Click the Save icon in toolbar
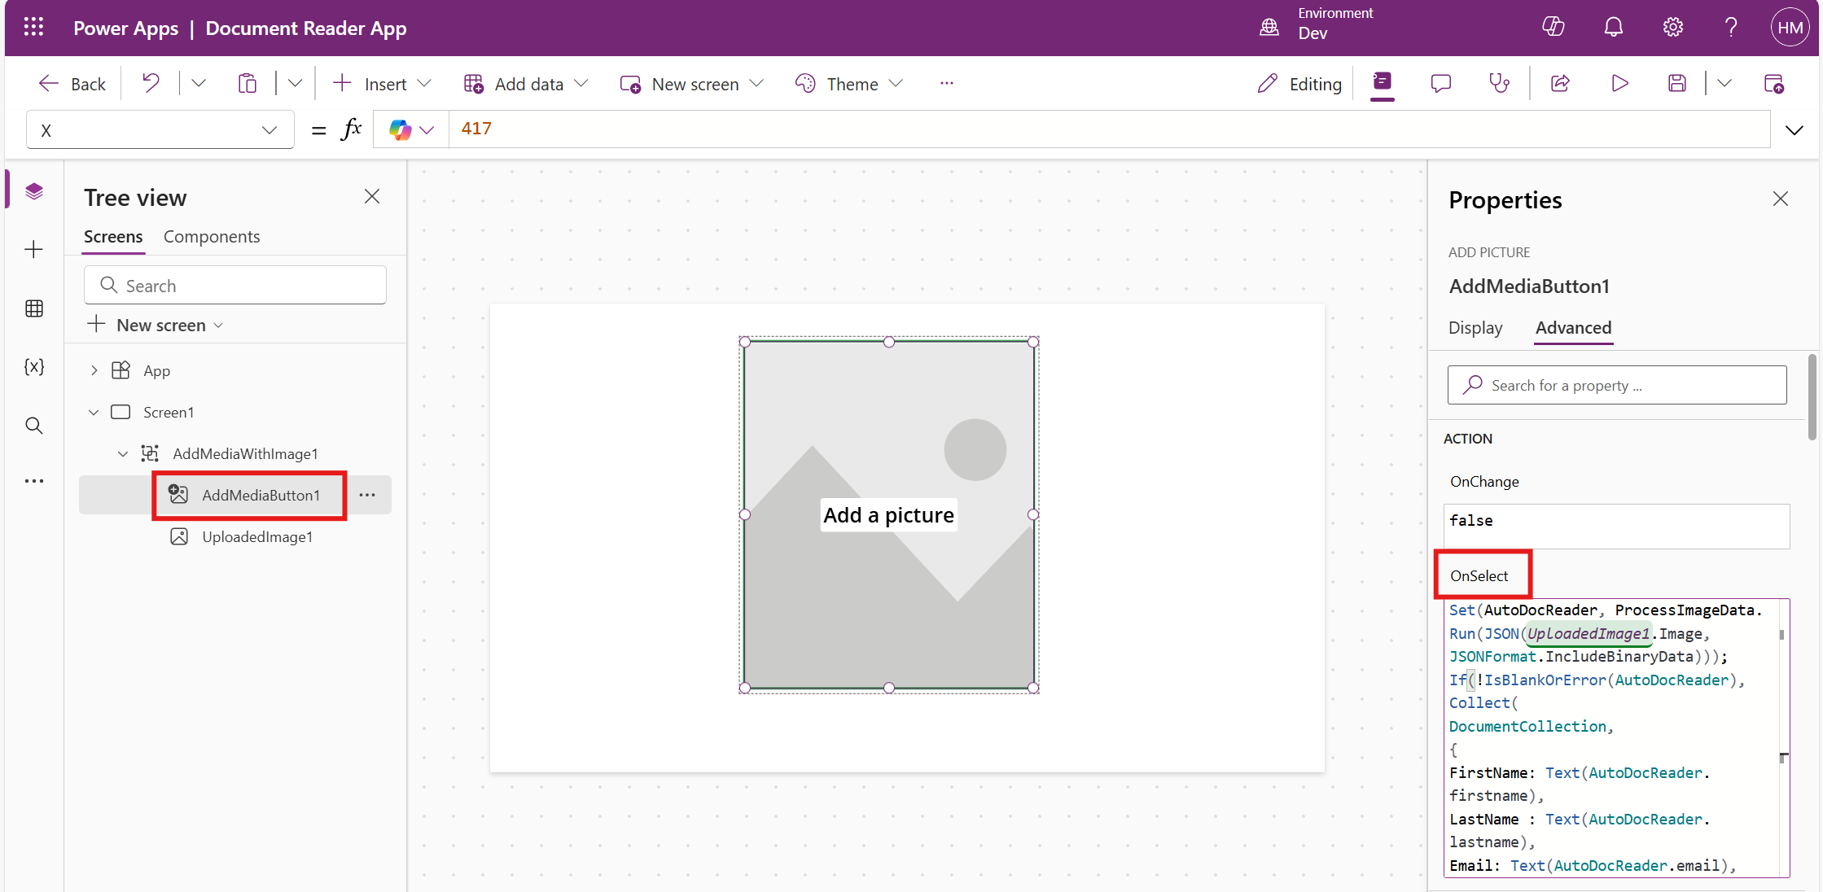 click(x=1676, y=83)
